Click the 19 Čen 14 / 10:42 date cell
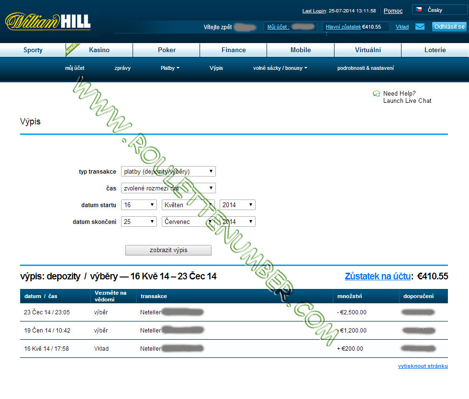The height and width of the screenshot is (399, 469). click(x=47, y=331)
